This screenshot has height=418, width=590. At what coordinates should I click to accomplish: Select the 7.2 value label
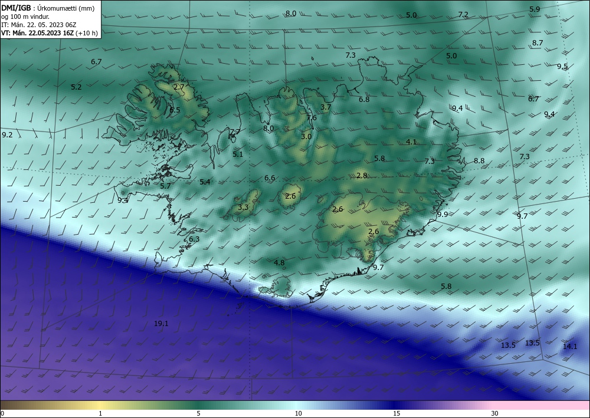463,15
